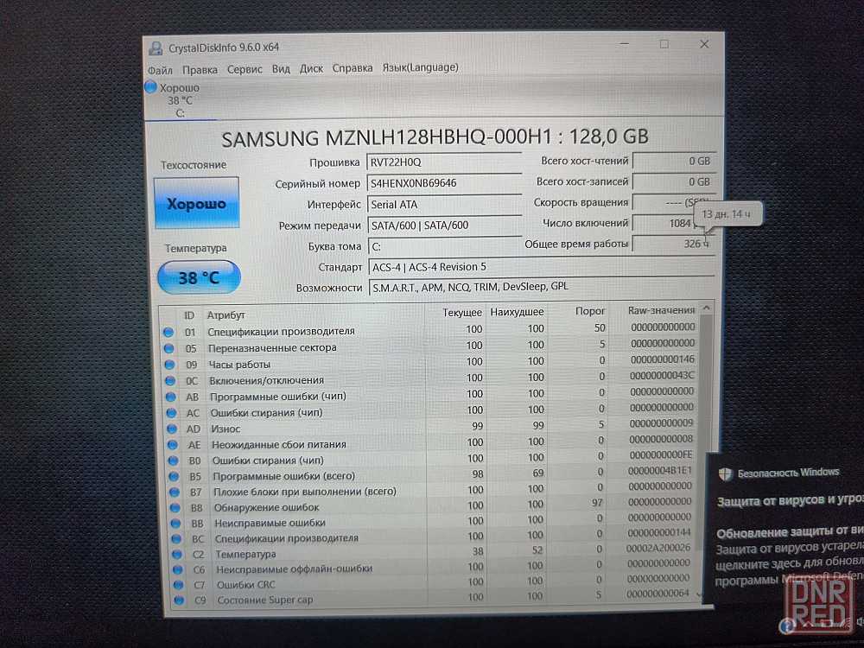Click the blue Хорошо health status button
Viewport: 864px width, 648px height.
pos(196,204)
